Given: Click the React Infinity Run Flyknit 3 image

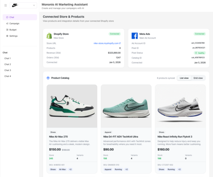Looking at the screenshot, I should 181,106.
